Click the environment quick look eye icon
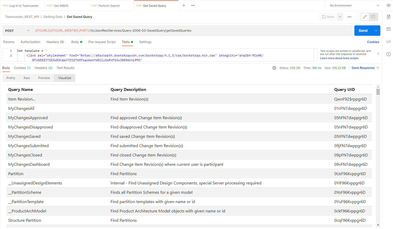This screenshot has width=393, height=229. (x=388, y=5)
